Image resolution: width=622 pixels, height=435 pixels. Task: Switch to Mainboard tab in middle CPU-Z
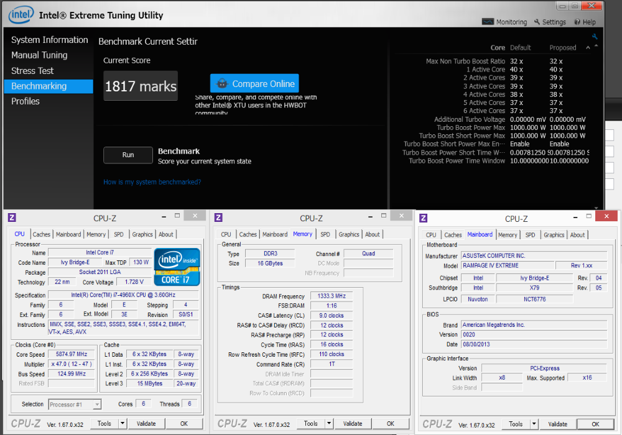[x=275, y=234]
